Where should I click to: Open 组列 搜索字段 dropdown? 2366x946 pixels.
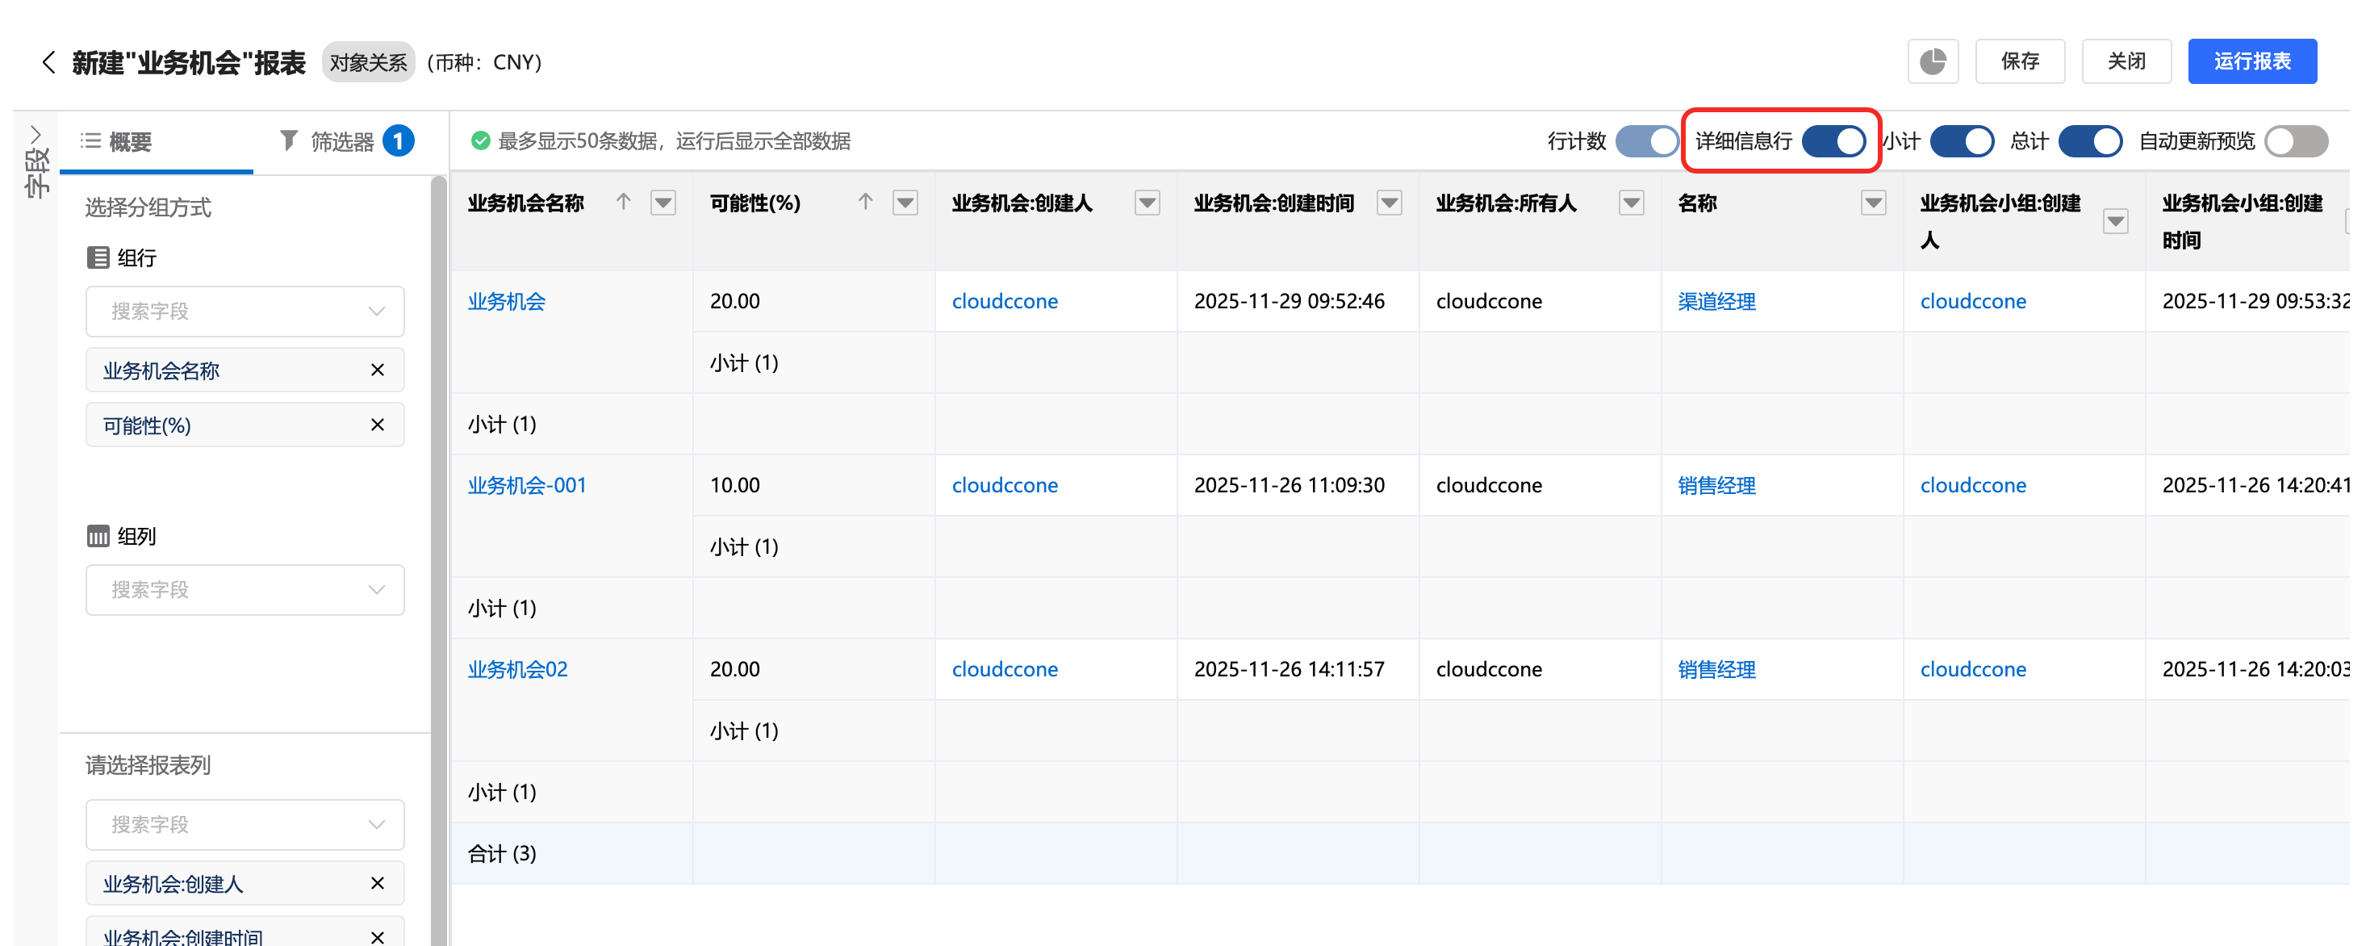click(x=245, y=590)
